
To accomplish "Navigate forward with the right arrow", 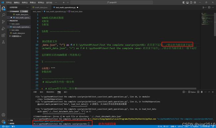I will [x=68, y=2].
